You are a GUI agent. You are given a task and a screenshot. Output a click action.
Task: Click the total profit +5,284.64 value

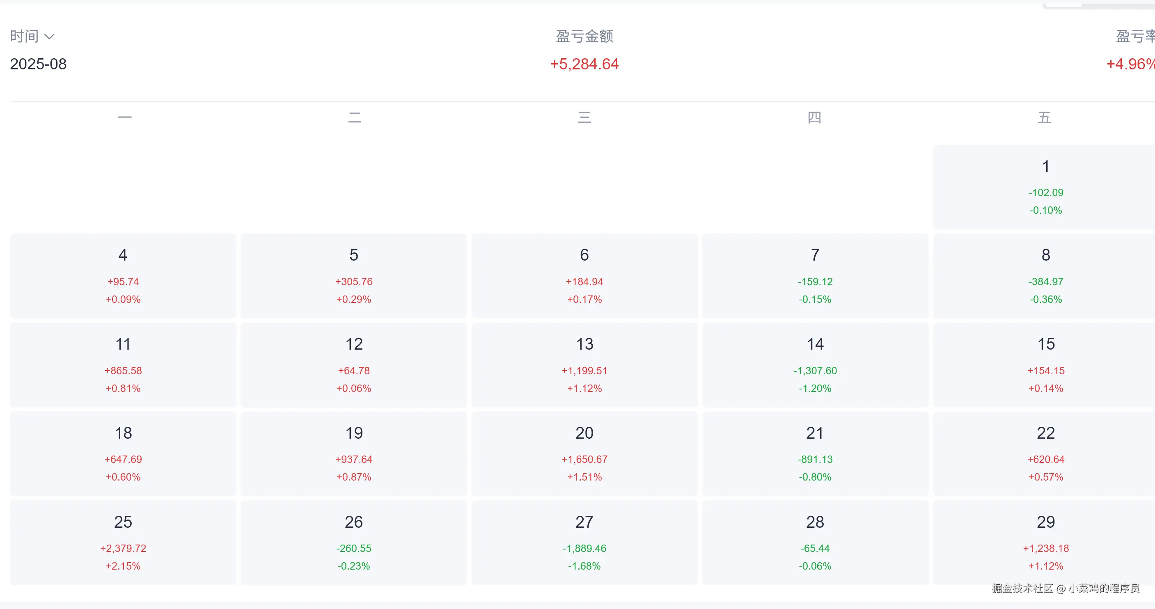[584, 64]
